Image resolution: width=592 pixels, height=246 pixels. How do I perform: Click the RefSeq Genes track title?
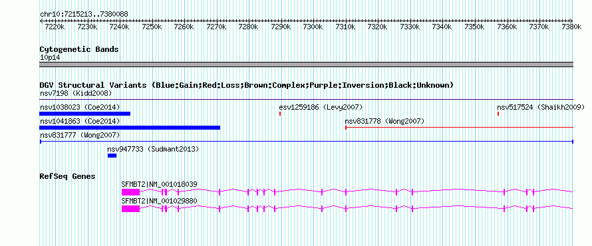pyautogui.click(x=68, y=176)
